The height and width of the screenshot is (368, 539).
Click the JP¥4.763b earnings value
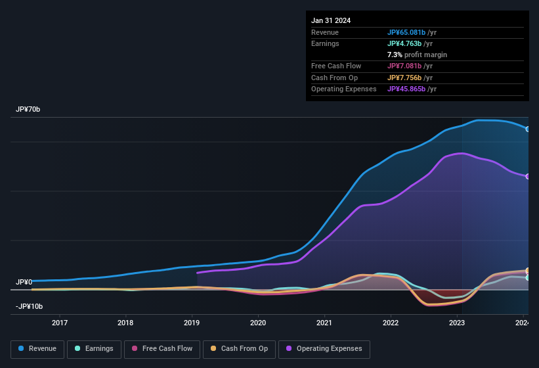point(404,43)
